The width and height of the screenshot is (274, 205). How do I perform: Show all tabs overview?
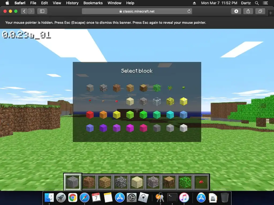260,11
